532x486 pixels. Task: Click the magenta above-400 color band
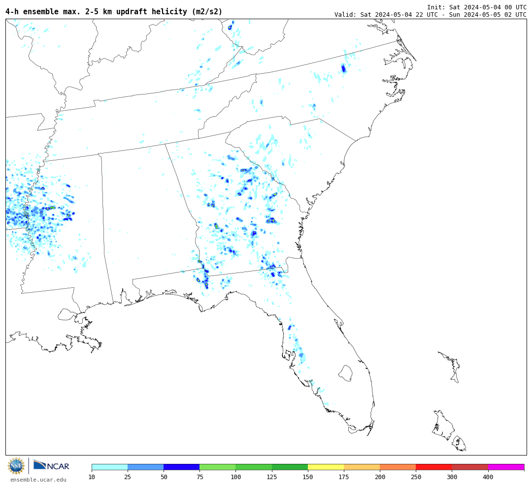point(506,467)
